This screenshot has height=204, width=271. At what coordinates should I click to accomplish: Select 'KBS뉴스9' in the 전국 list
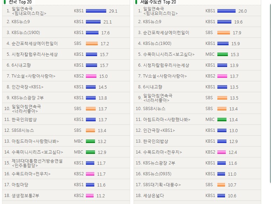pos(21,22)
